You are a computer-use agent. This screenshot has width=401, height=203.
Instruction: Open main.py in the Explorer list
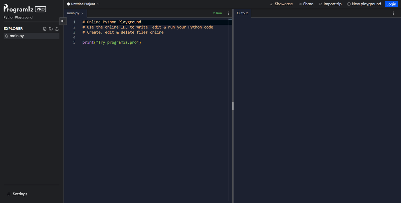pos(17,36)
